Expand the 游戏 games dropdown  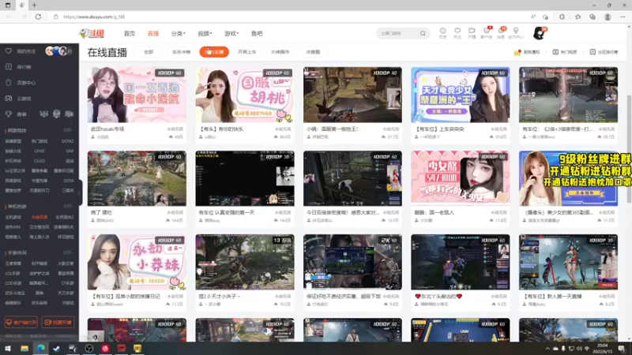click(231, 33)
